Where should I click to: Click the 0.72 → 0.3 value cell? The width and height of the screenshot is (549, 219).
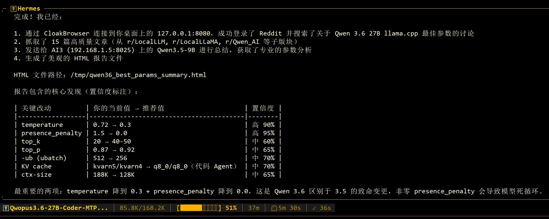coord(112,125)
